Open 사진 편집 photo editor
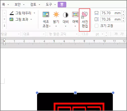The image size is (127, 111). 85,20
